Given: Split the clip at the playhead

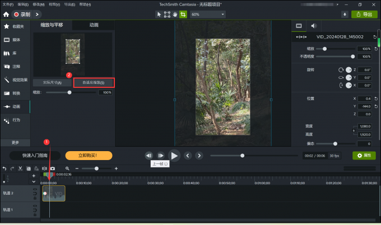Looking at the screenshot, I should 44,168.
